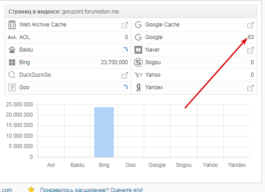Image resolution: width=265 pixels, height=192 pixels.
Task: Click the Yandex external link icon
Action: point(251,88)
